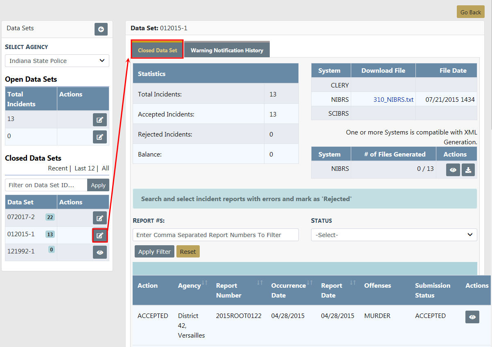This screenshot has height=347, width=492.
Task: Open the Select Agency dropdown
Action: click(57, 61)
